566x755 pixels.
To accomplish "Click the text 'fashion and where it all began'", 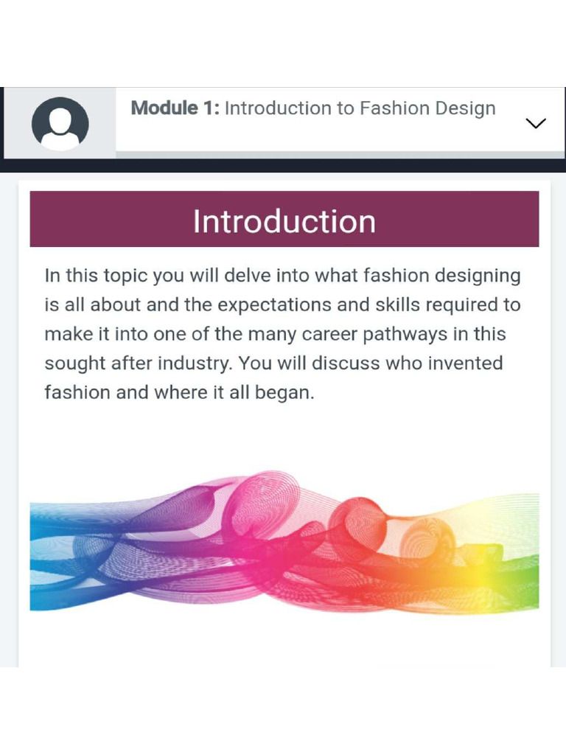I will [179, 392].
